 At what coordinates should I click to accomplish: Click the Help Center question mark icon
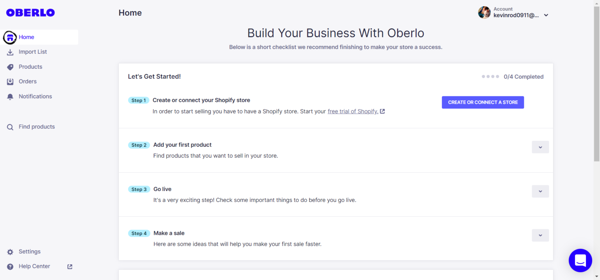click(x=10, y=266)
